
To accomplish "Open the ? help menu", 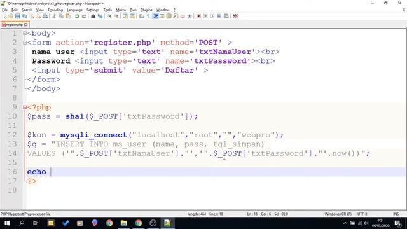I will (x=174, y=10).
